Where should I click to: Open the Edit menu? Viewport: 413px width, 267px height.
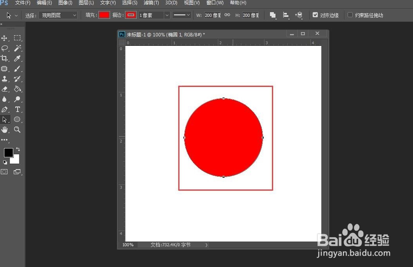(x=44, y=3)
